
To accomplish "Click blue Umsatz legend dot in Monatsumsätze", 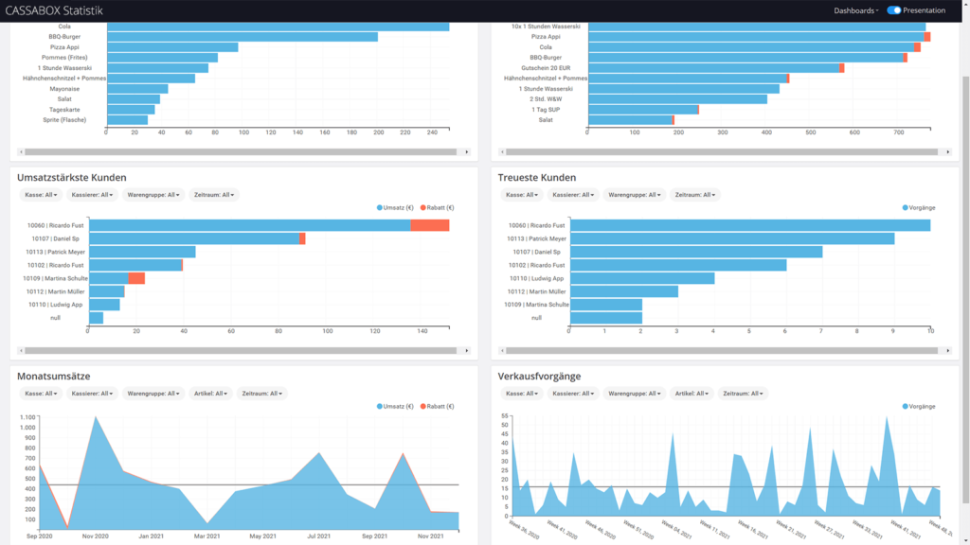I will point(380,406).
